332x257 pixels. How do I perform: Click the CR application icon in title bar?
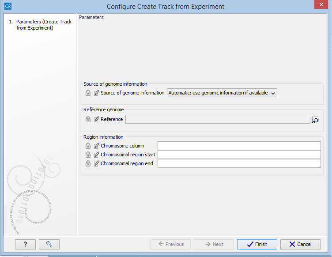tap(8, 6)
